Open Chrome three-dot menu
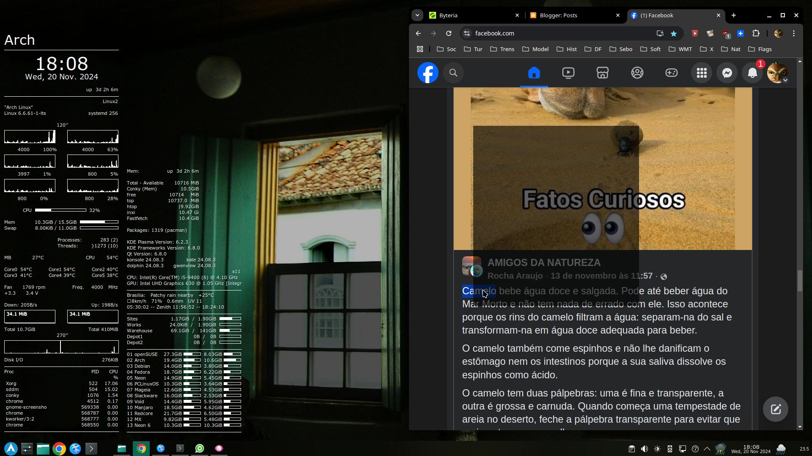The height and width of the screenshot is (456, 812). pyautogui.click(x=794, y=33)
